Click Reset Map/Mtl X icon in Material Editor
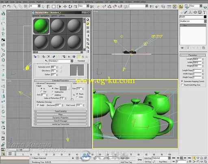The image size is (208, 164). point(49,57)
